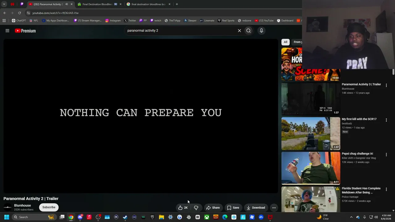Launch Epic Games from the taskbar
Screen dimensions: 395x222
coord(152,217)
